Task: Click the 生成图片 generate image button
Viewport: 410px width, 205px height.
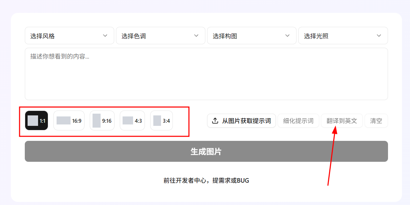Action: pos(206,151)
